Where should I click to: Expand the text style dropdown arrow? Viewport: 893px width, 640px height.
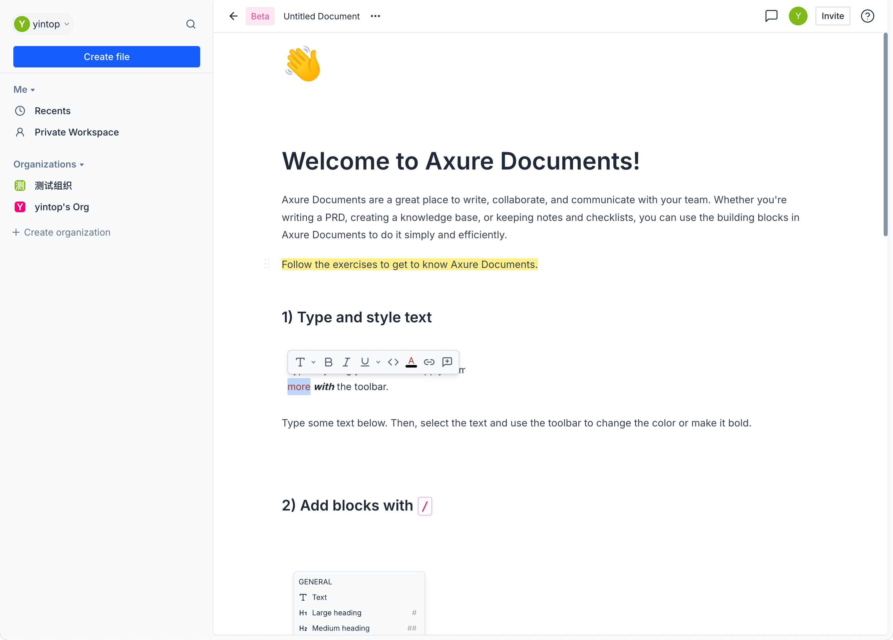(x=313, y=362)
